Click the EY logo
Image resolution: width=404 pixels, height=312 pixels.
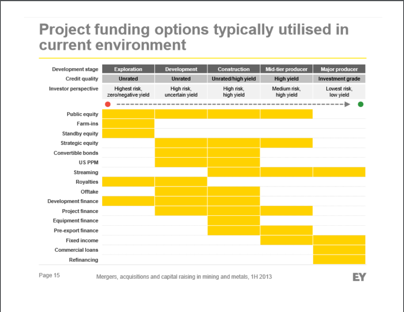click(x=360, y=277)
